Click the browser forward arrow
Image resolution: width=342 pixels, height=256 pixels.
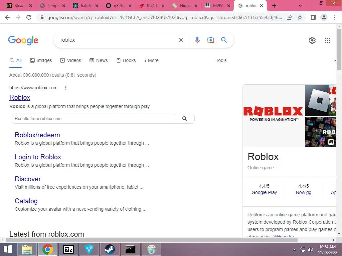click(18, 17)
